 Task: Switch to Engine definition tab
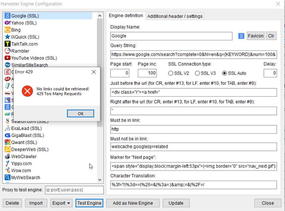pos(126,16)
